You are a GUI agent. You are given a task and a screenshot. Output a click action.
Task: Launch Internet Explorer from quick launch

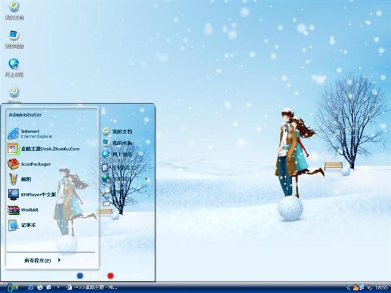31,288
